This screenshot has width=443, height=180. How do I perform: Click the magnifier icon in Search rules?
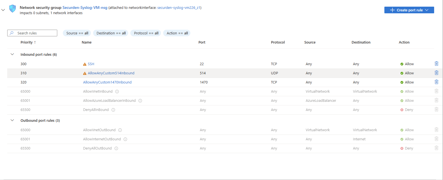tap(12, 33)
